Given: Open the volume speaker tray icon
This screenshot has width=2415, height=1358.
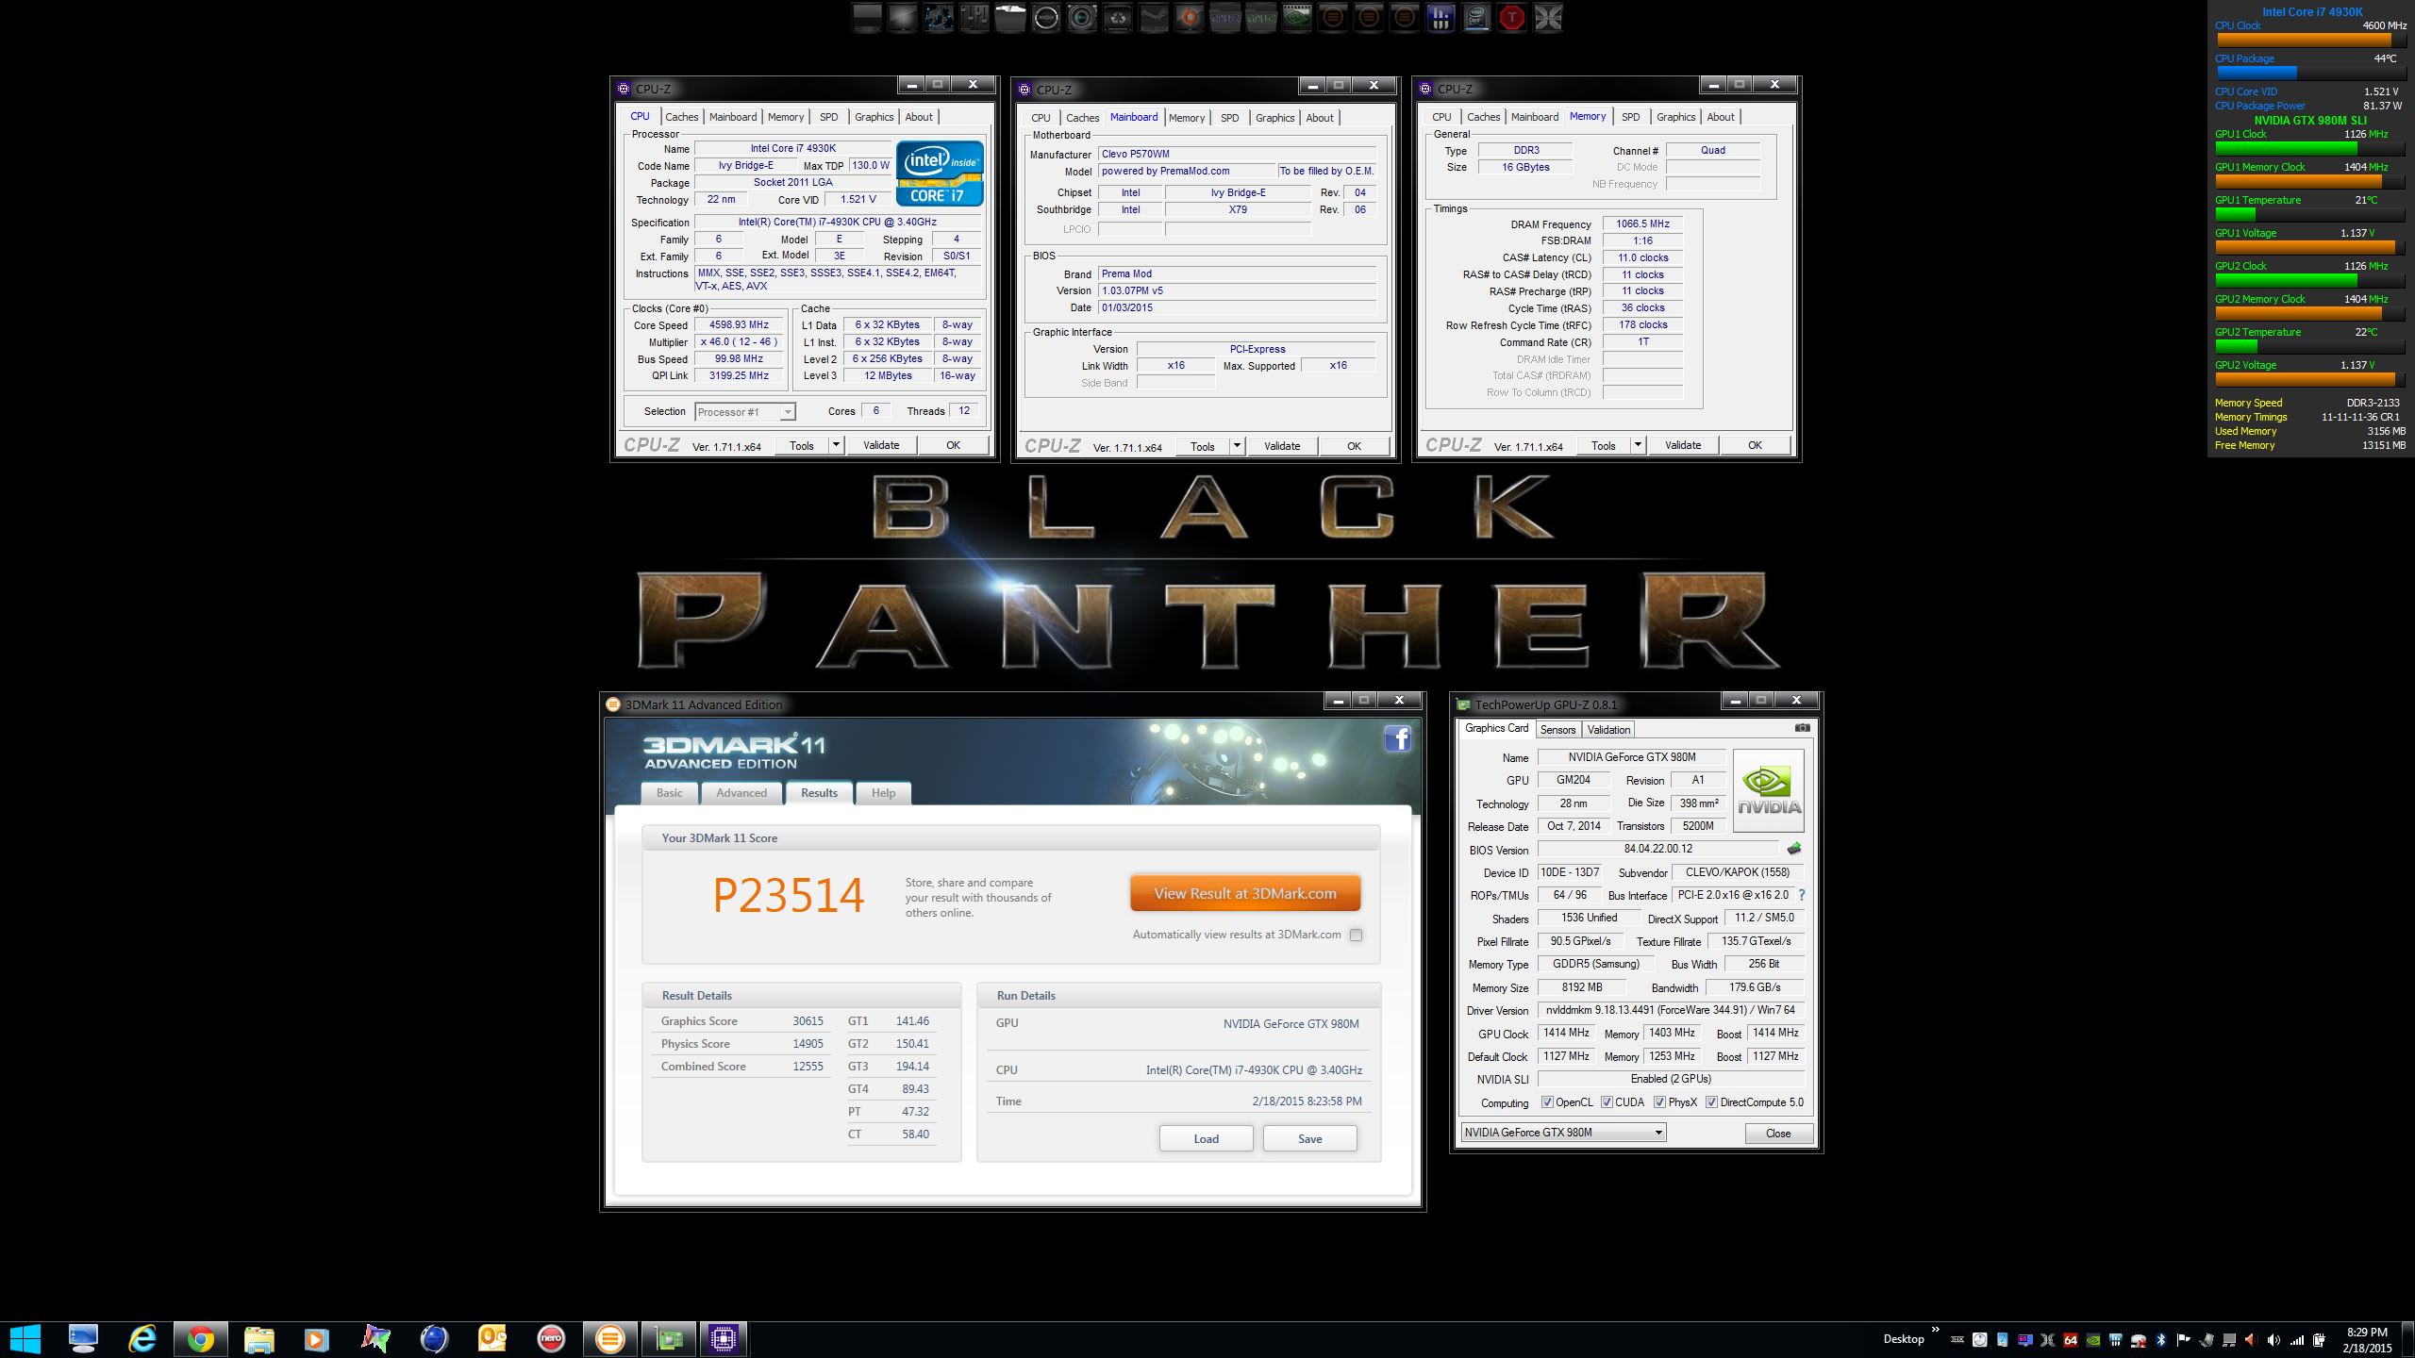Looking at the screenshot, I should (2273, 1340).
